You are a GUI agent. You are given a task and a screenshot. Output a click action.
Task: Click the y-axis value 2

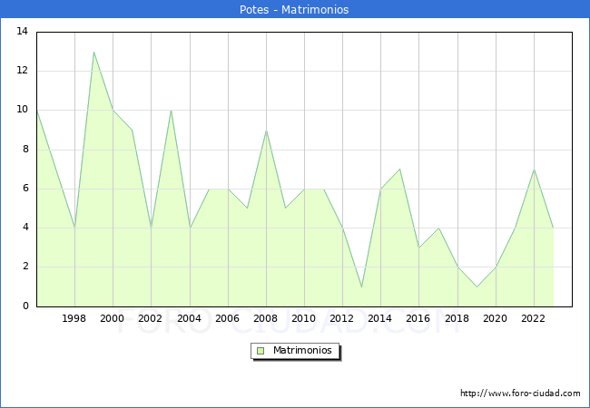pos(25,267)
